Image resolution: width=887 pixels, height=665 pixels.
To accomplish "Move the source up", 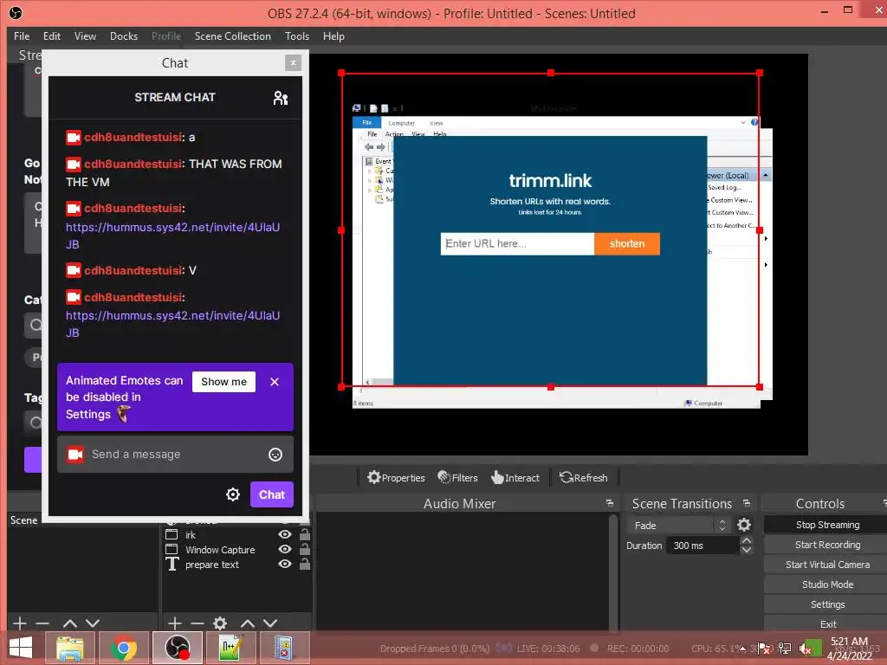I will (x=247, y=623).
